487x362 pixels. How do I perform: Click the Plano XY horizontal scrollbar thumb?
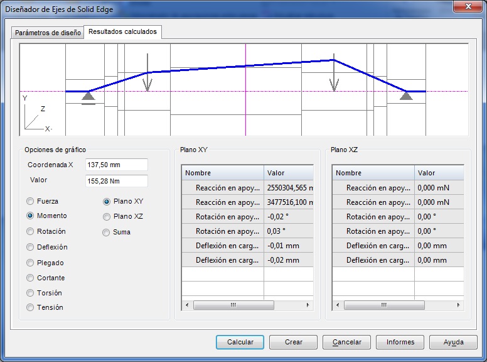233,305
